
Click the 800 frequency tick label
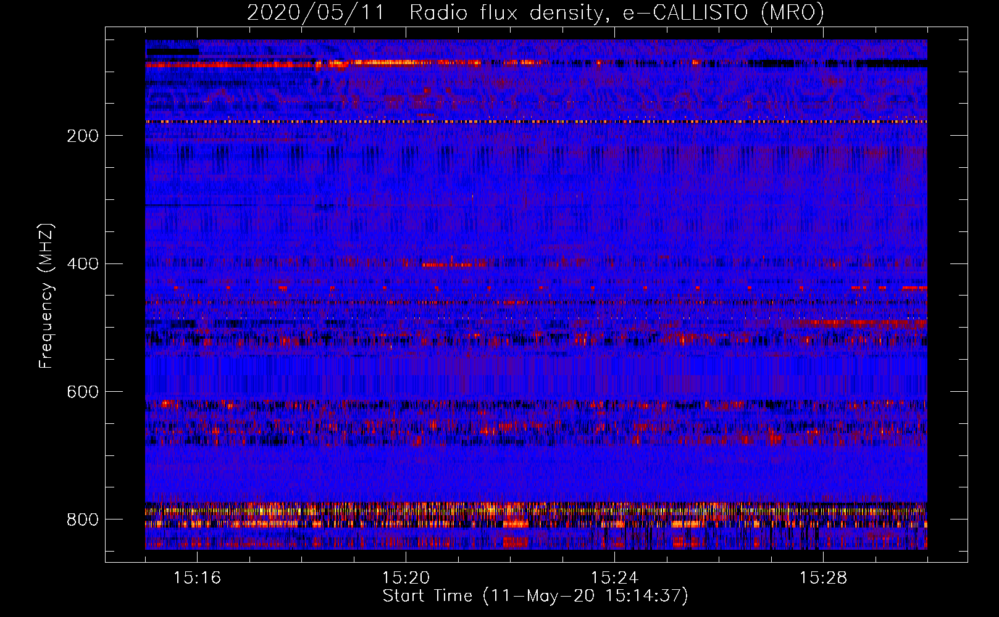(x=82, y=520)
